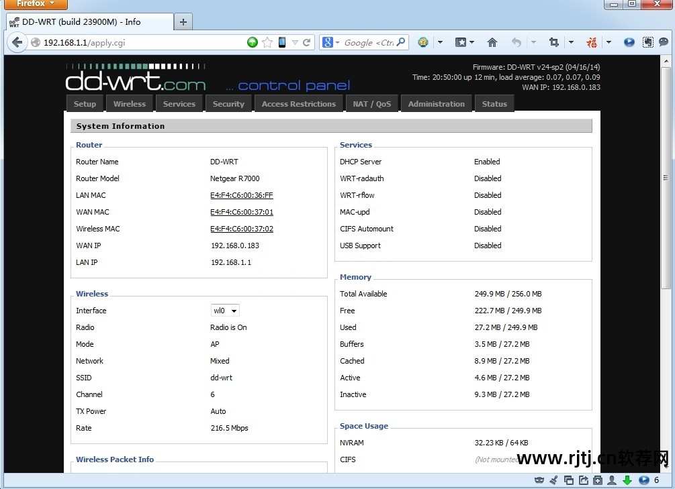
Task: Click the address bar URL field
Action: pos(142,42)
